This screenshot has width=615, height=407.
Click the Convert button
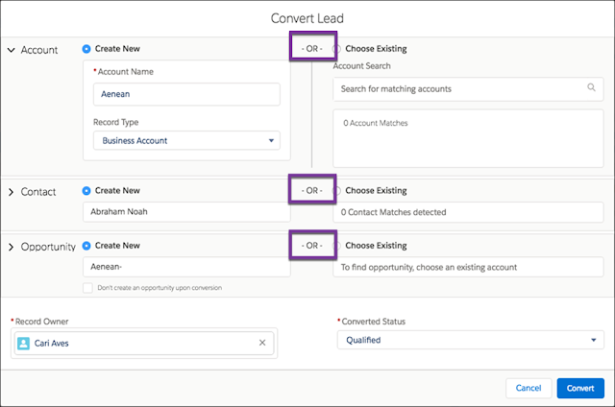580,388
